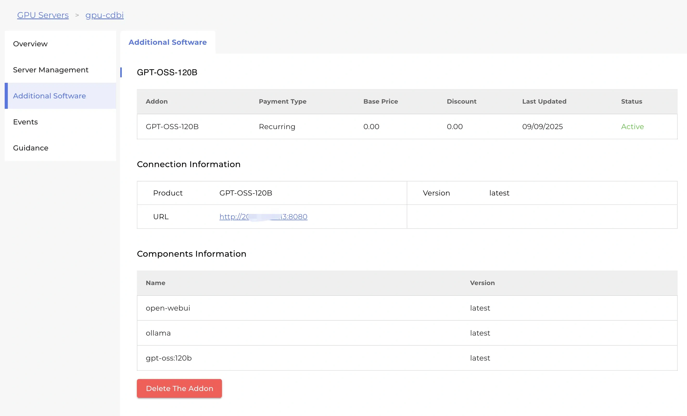Image resolution: width=687 pixels, height=416 pixels.
Task: Click the 0.00 Discount value
Action: coord(454,127)
